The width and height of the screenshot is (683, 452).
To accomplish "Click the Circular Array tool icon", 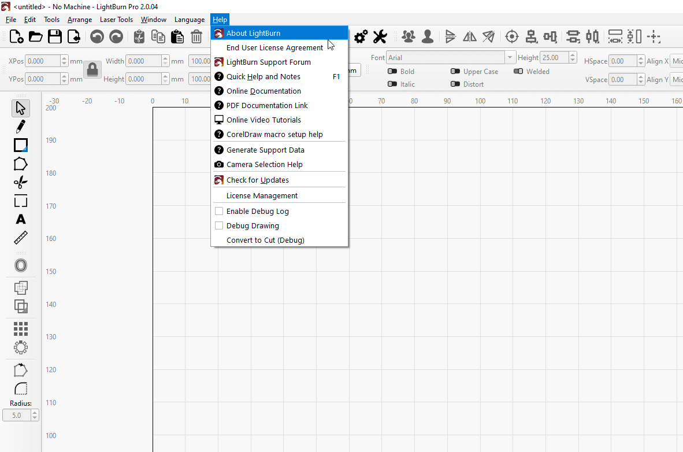I will (x=20, y=347).
